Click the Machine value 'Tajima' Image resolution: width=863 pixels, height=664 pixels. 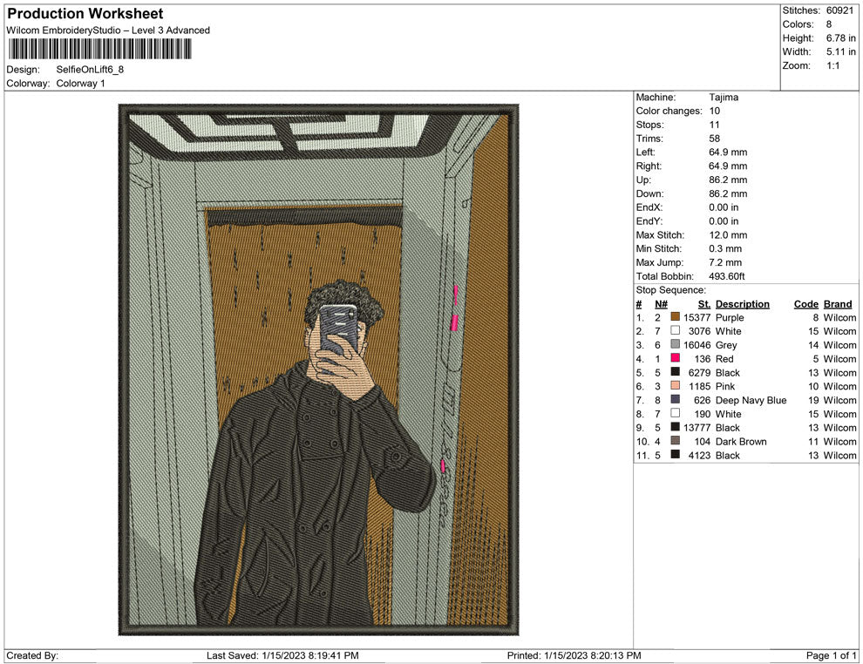724,98
